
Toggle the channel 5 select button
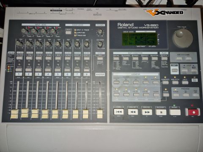click(58, 58)
